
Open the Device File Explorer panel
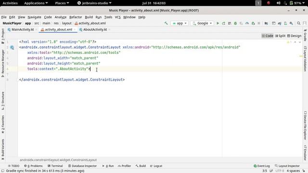[x=305, y=125]
